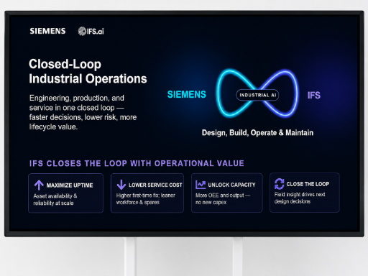Click the purple IFS label beside loop

[x=314, y=96]
